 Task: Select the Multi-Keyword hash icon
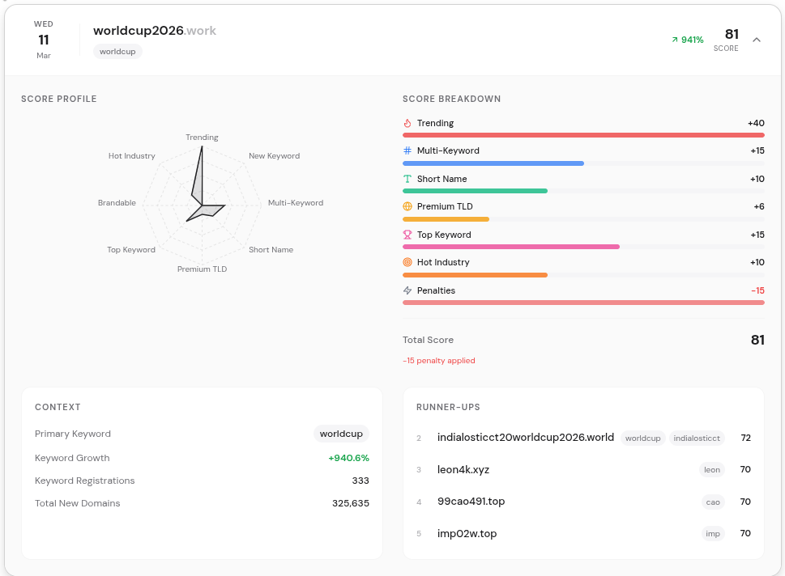[407, 150]
